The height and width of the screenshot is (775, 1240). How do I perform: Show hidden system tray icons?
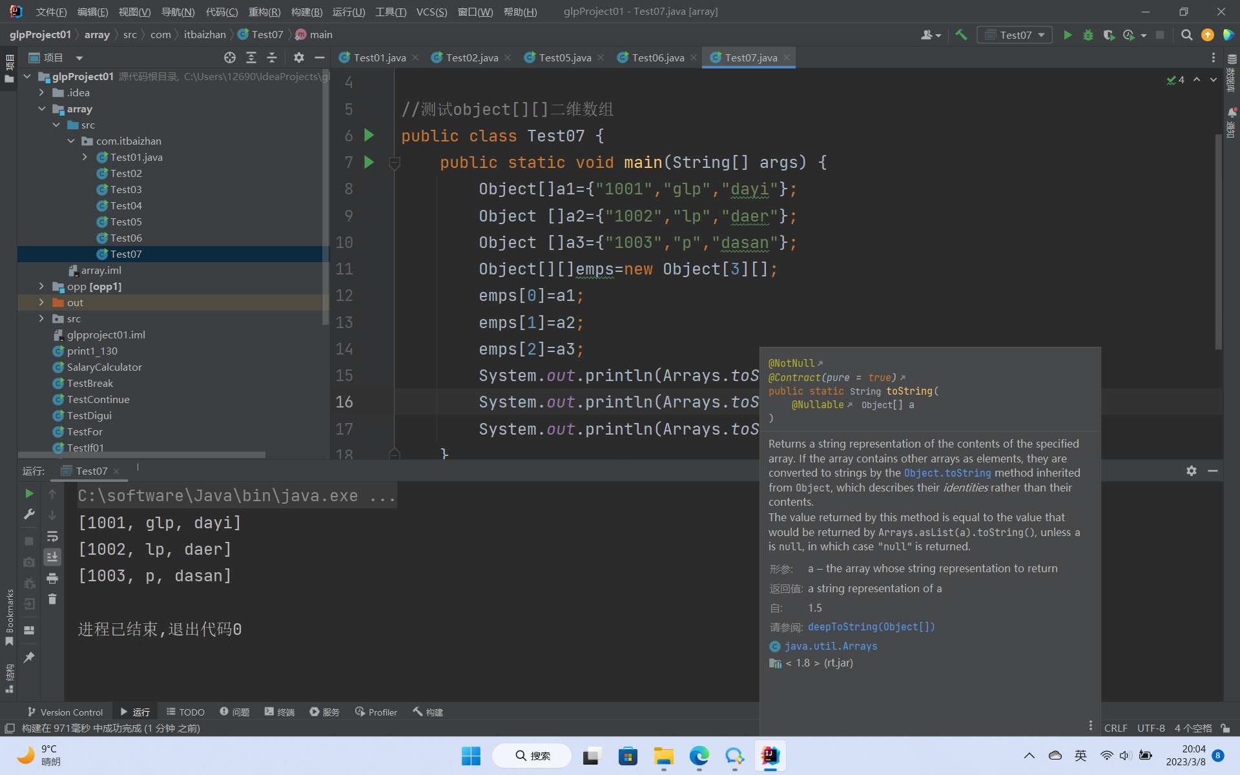(1029, 756)
